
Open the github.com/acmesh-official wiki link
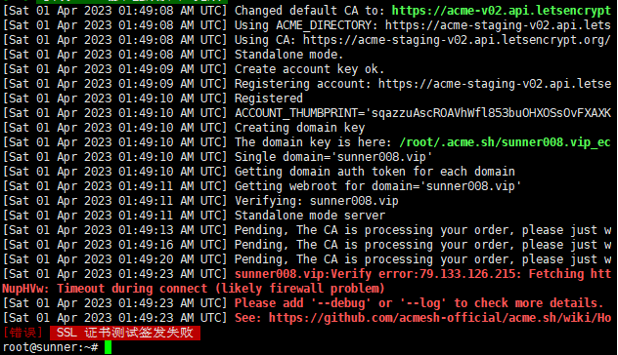click(x=440, y=318)
